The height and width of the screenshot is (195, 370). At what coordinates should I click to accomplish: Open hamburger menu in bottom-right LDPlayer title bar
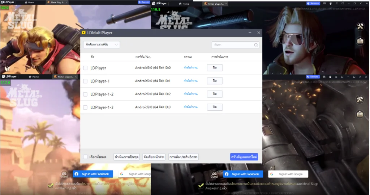tap(336, 77)
